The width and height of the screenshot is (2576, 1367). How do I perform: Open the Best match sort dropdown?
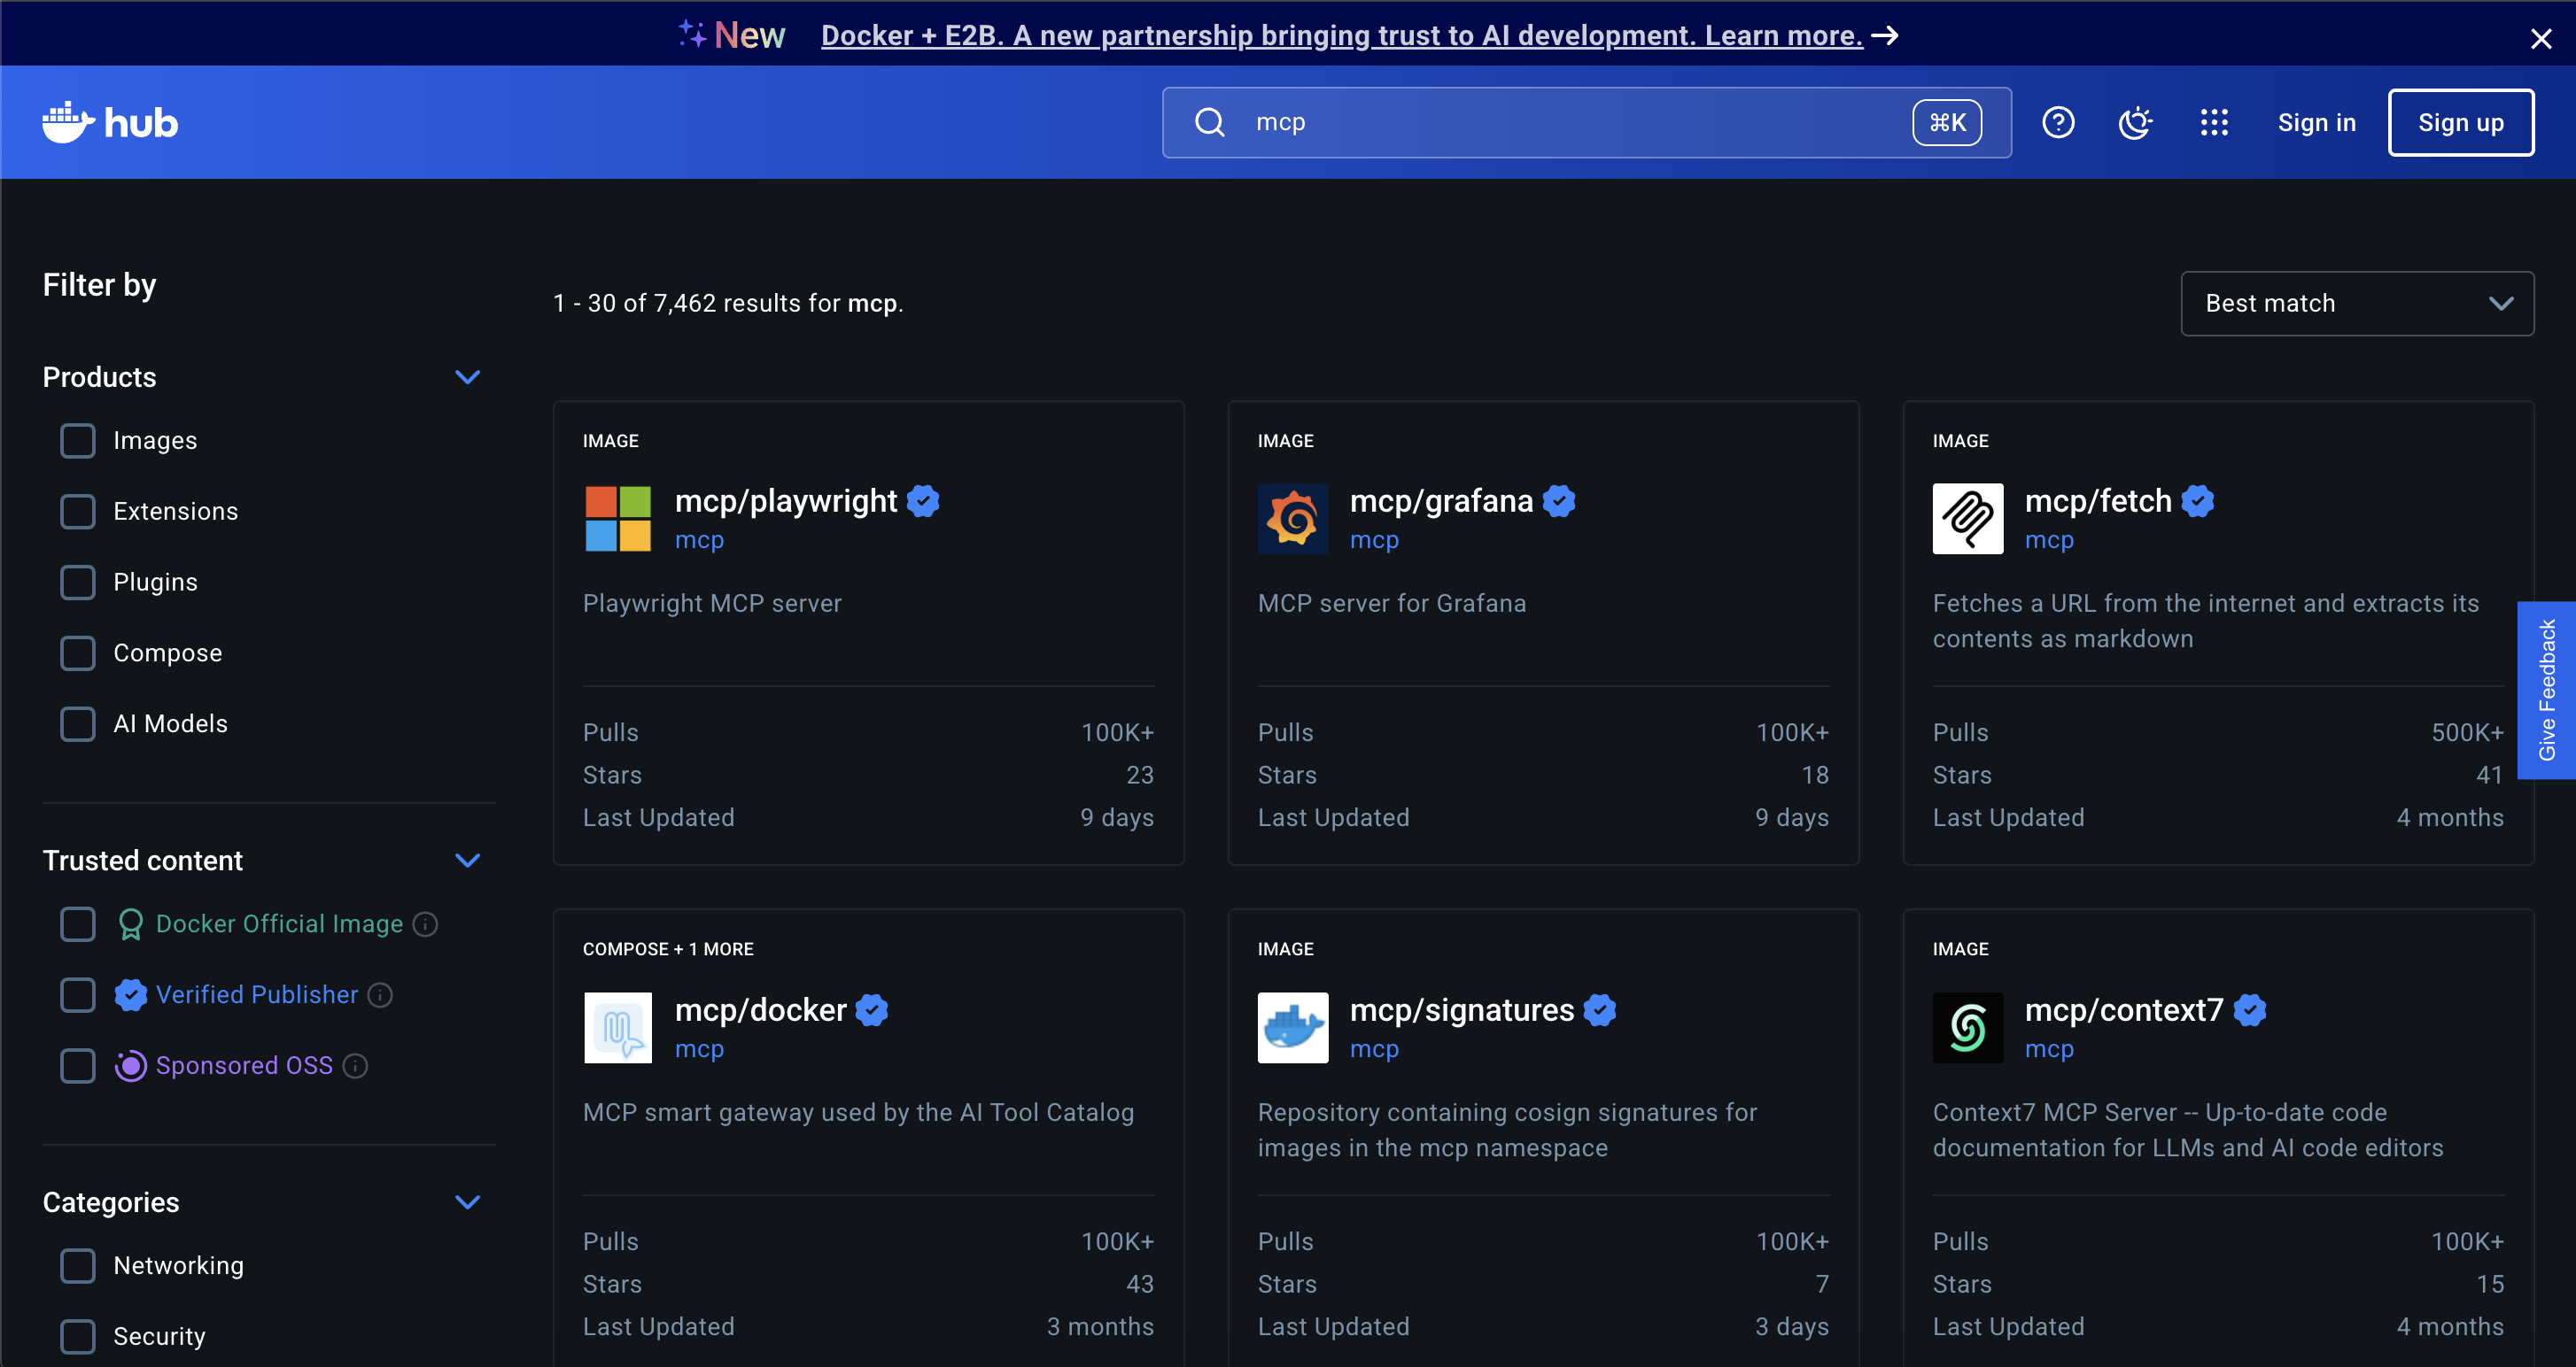point(2356,303)
